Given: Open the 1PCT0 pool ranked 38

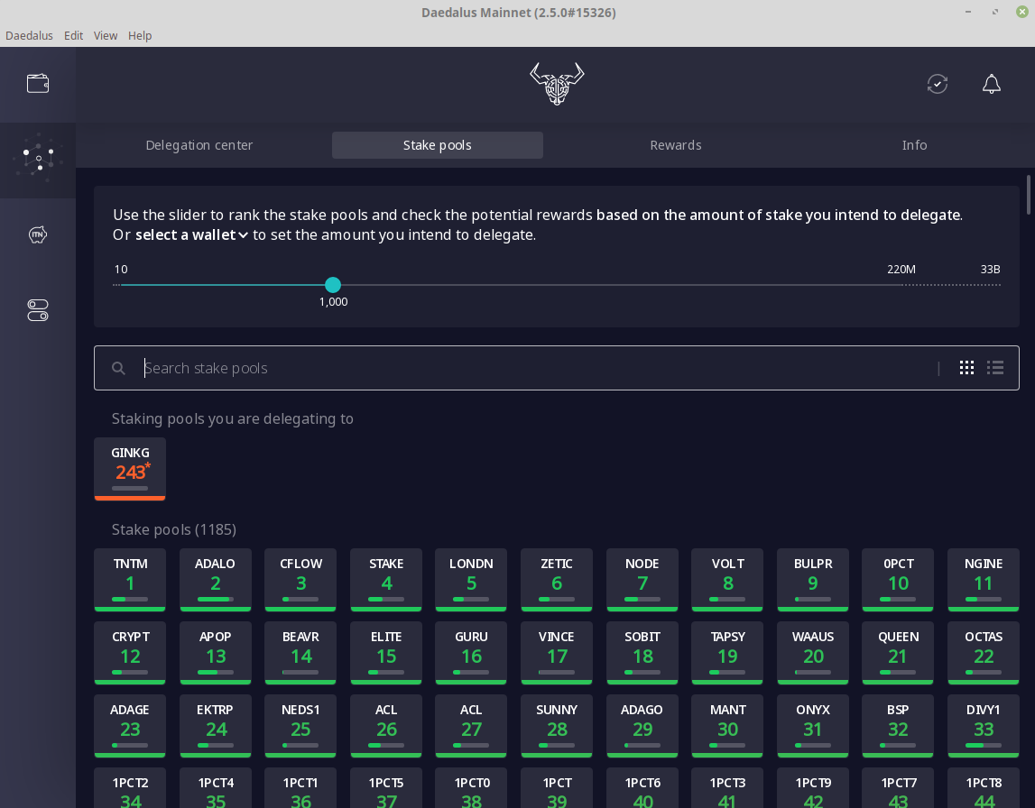Looking at the screenshot, I should (471, 789).
